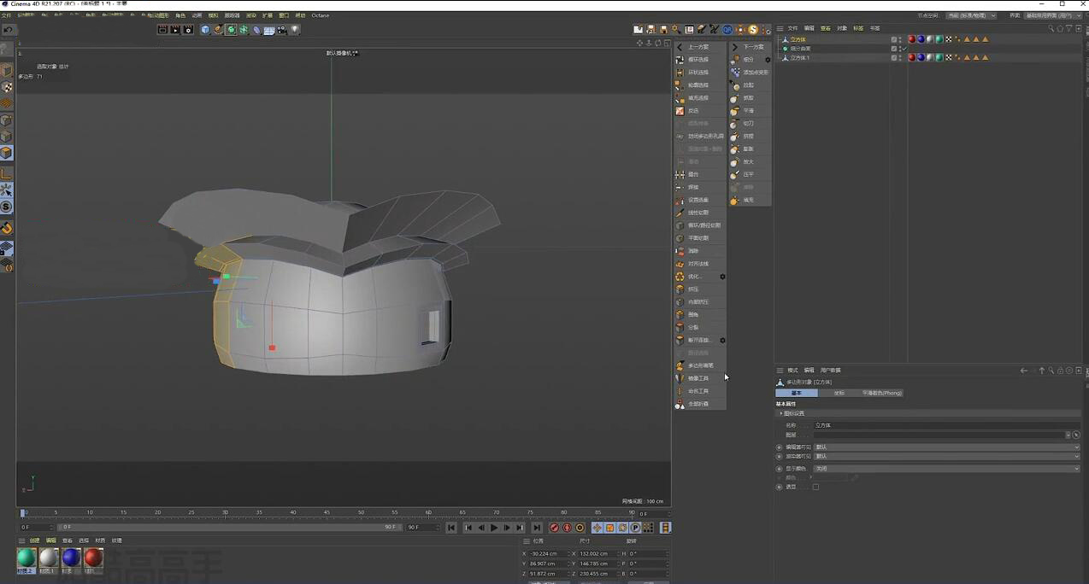Click the 名称 name input field

pyautogui.click(x=940, y=424)
